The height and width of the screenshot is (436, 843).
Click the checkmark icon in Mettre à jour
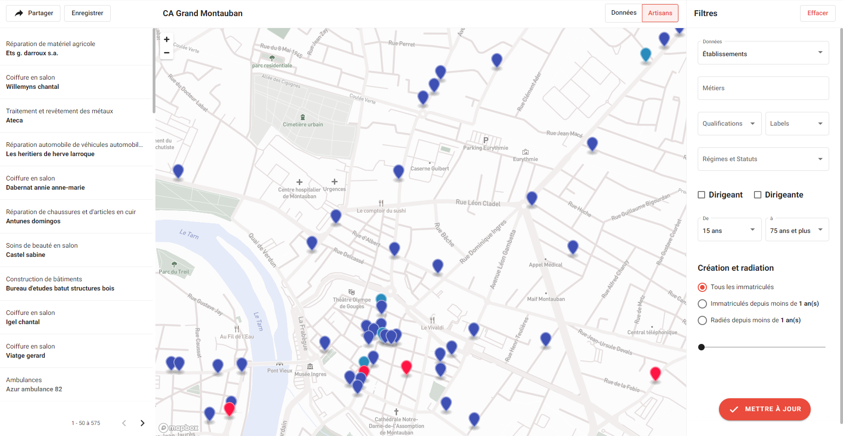click(734, 409)
